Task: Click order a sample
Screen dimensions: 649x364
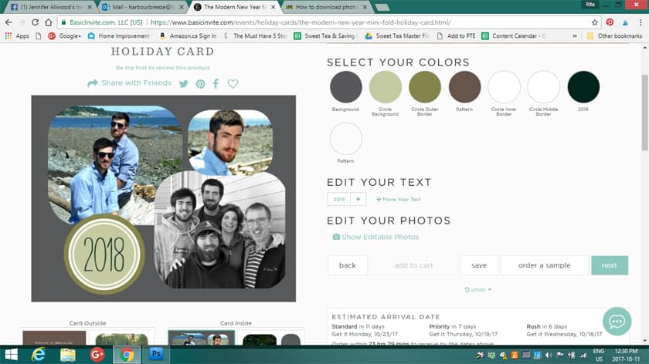Action: coord(544,265)
